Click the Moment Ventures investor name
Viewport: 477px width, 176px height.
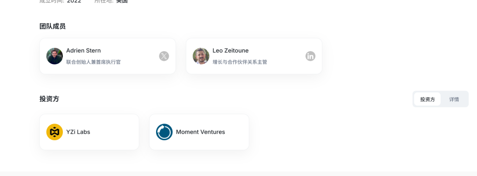click(200, 132)
